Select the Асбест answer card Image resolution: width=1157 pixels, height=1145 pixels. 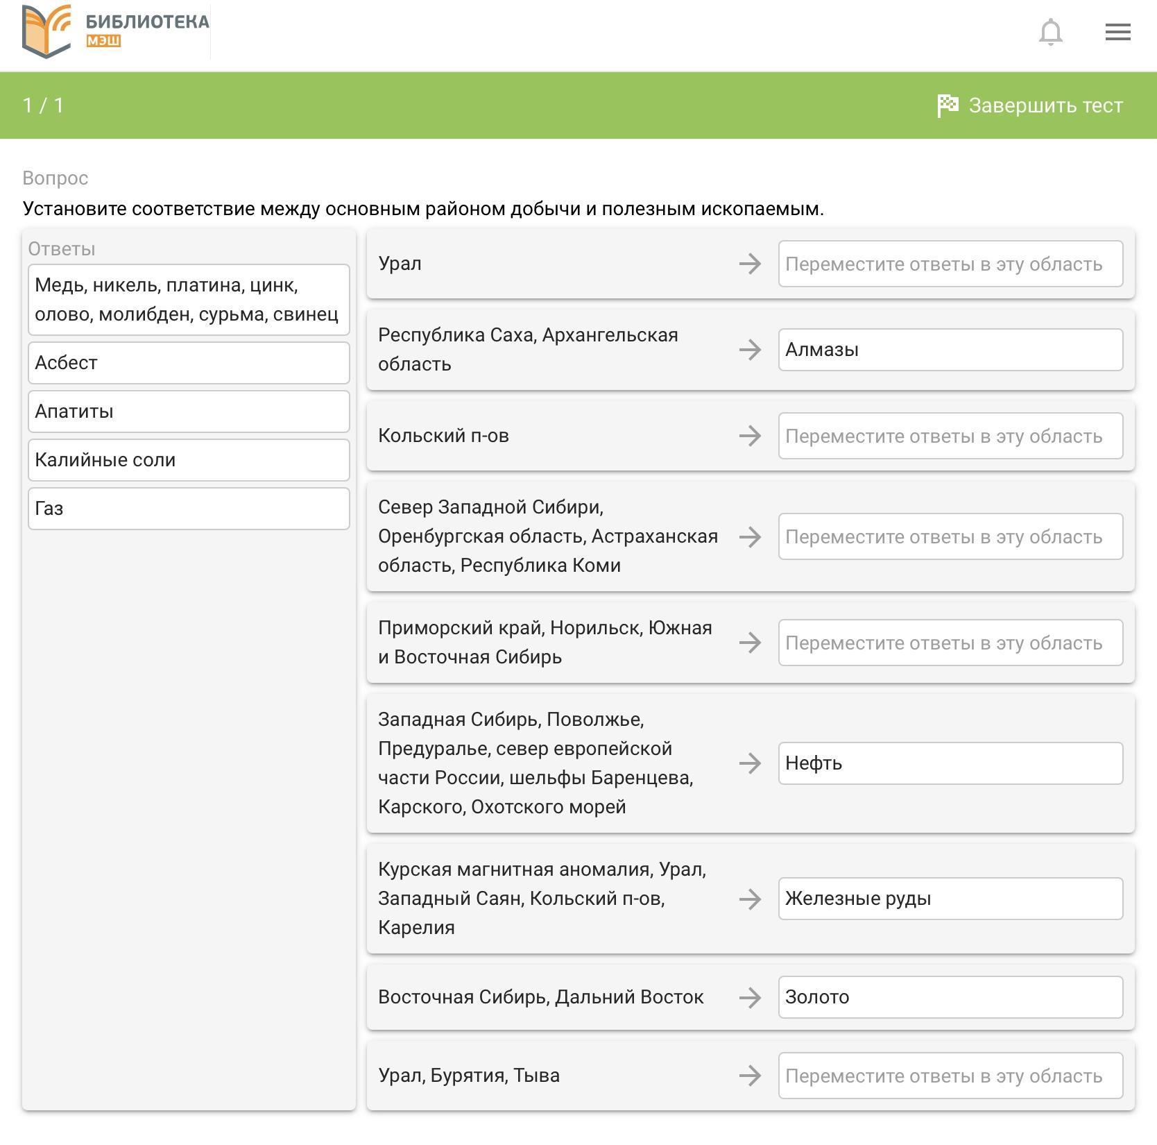click(x=189, y=363)
